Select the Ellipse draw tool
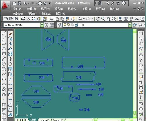146x121 pixels. 4,79
